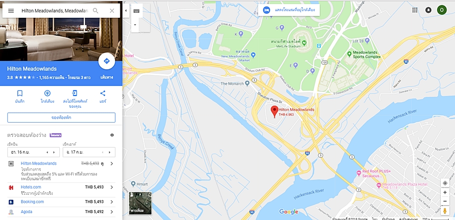Click the blue directions arrow button
The width and height of the screenshot is (455, 220).
click(106, 61)
